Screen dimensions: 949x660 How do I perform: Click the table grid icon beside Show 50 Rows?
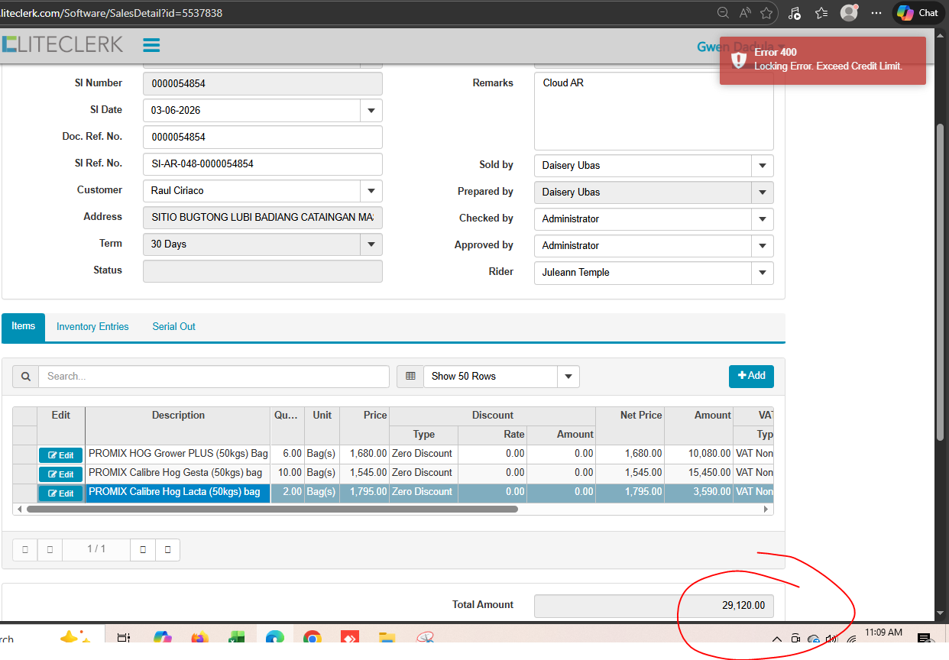410,377
